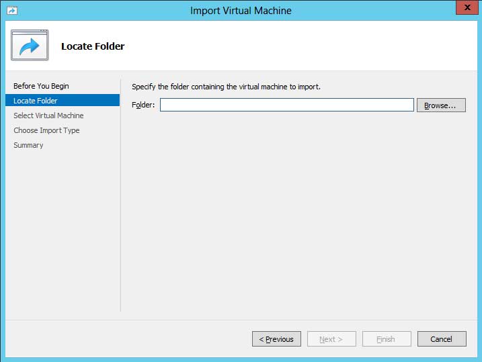Select the Summary step
This screenshot has height=362, width=482.
tap(28, 145)
